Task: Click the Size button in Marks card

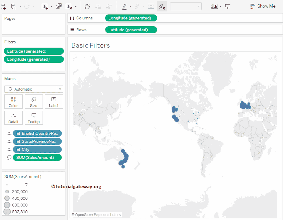Action: pyautogui.click(x=34, y=102)
